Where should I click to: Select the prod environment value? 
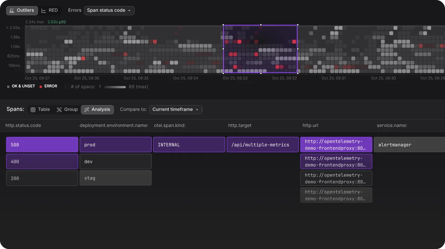(116, 145)
